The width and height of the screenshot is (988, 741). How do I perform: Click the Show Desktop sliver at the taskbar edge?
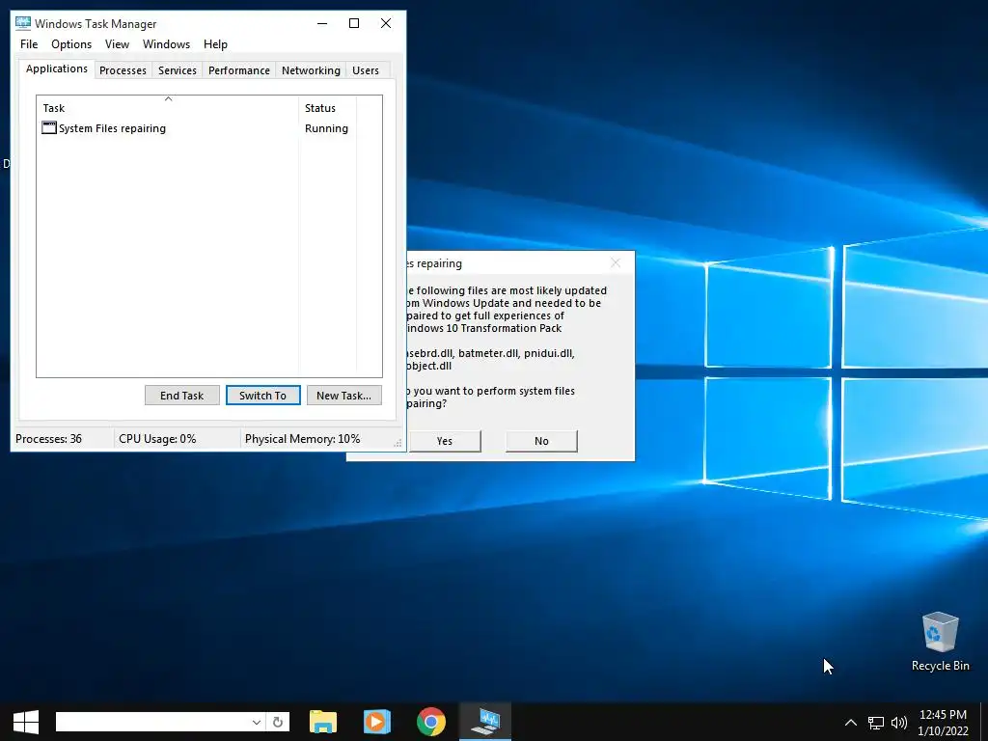pyautogui.click(x=984, y=722)
